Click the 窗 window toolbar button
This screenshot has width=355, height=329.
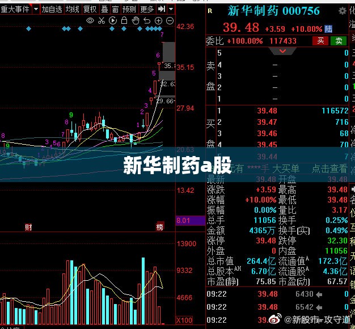(x=115, y=9)
